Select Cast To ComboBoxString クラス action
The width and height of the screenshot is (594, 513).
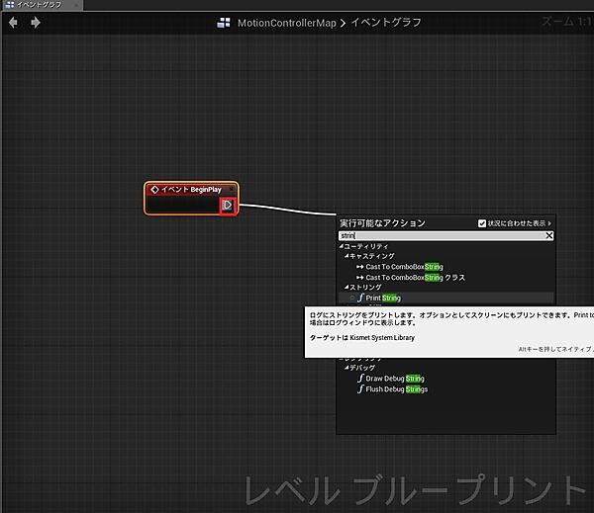click(415, 278)
